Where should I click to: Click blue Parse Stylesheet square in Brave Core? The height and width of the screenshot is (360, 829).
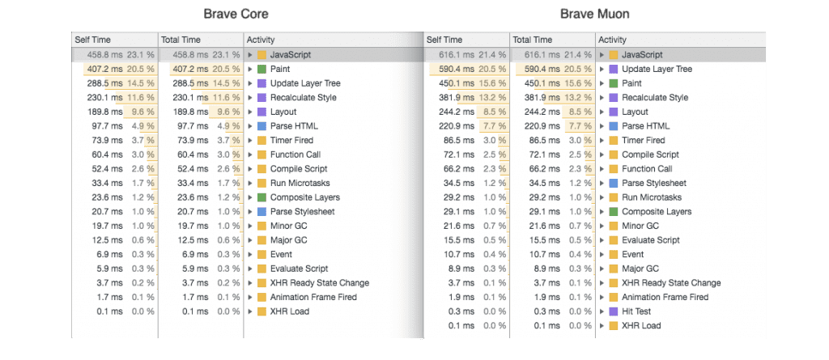pos(261,212)
